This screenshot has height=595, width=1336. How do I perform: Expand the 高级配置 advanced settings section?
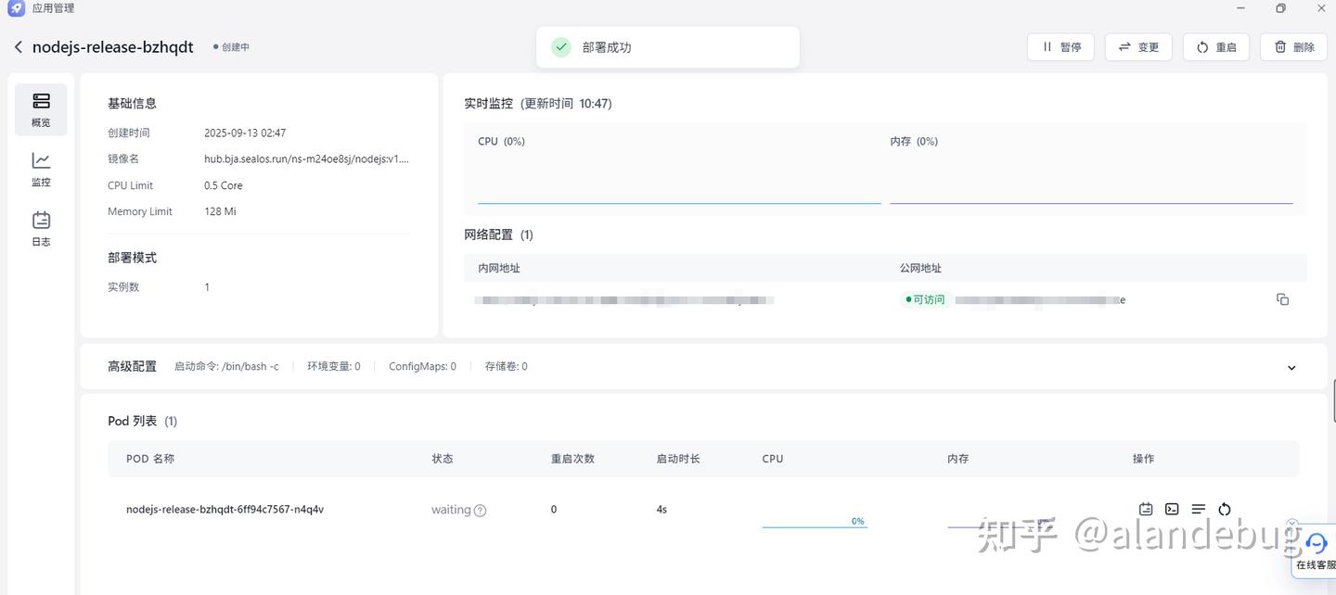(x=1291, y=367)
